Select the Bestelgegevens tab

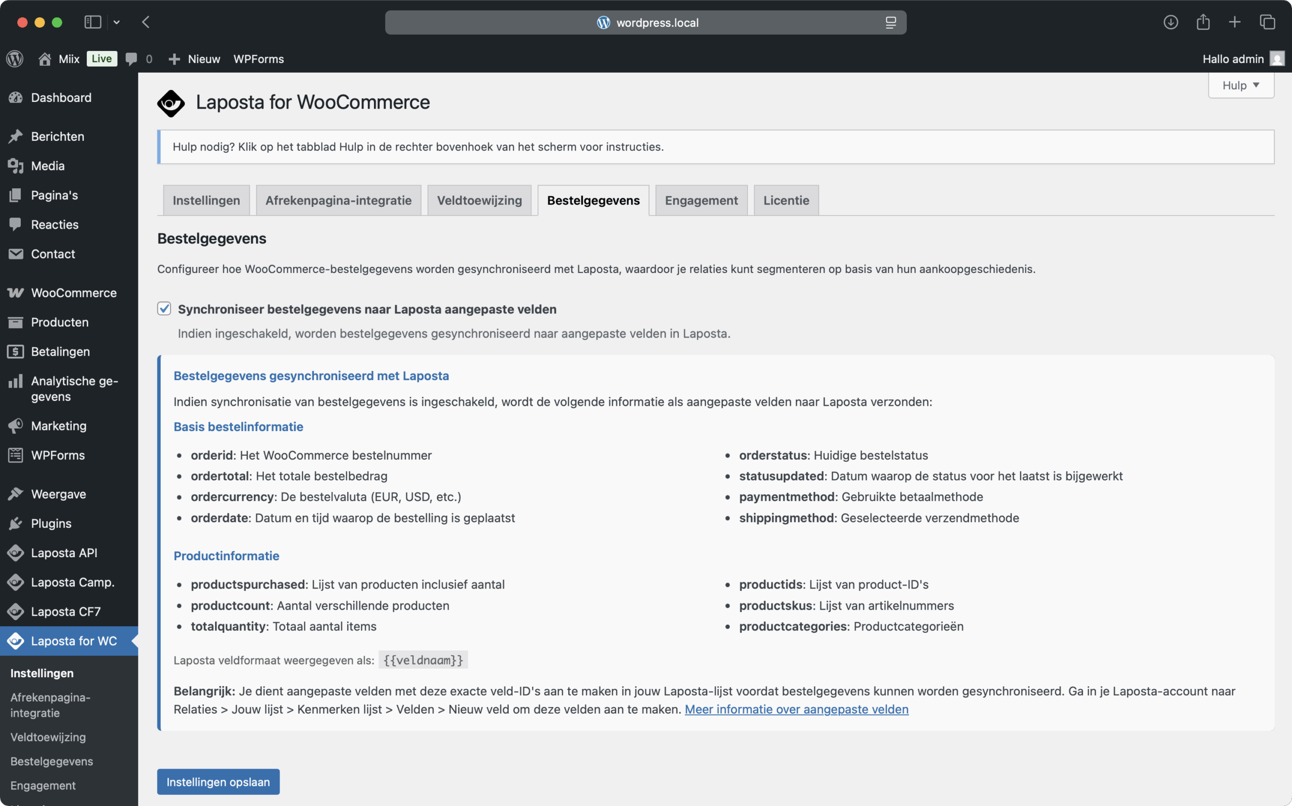coord(593,200)
